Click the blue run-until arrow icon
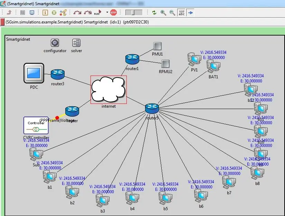Image resolution: width=285 pixels, height=216 pixels. point(191,12)
